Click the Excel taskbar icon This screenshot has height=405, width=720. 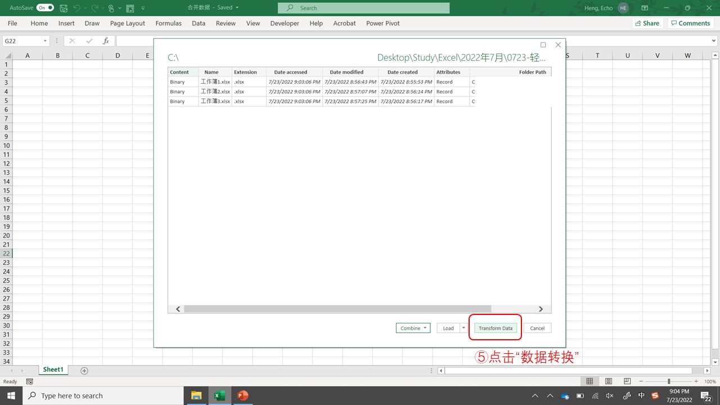coord(219,395)
